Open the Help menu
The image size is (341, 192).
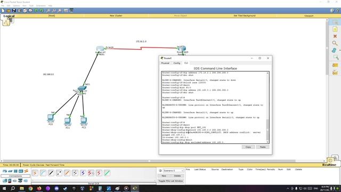click(x=50, y=6)
